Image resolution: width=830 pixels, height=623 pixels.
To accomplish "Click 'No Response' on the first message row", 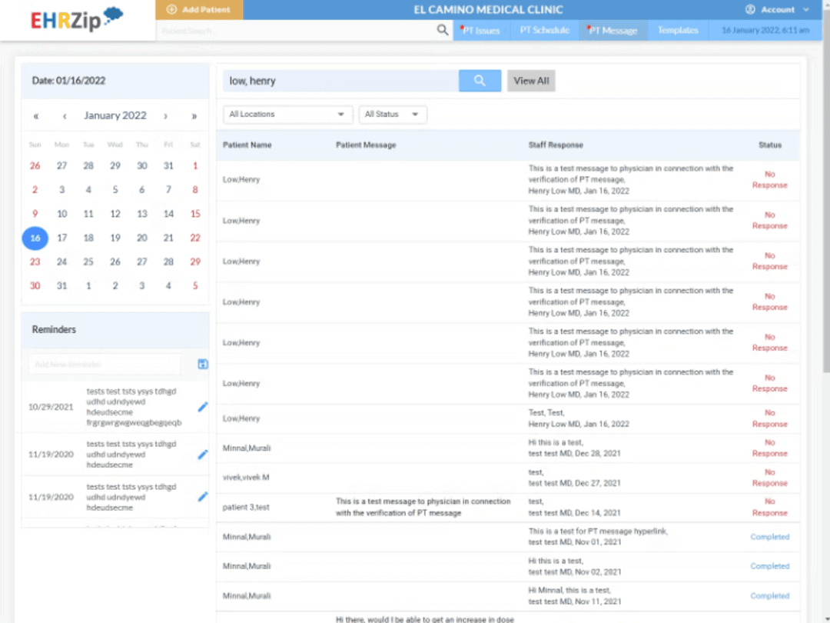I will pyautogui.click(x=769, y=179).
